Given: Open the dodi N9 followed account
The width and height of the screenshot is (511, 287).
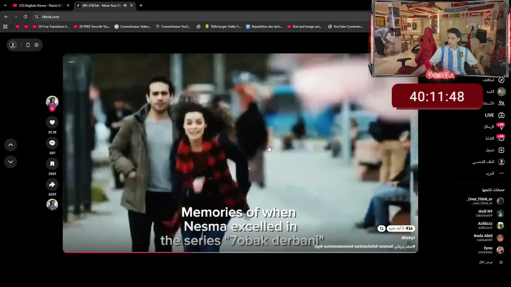Looking at the screenshot, I should [490, 213].
